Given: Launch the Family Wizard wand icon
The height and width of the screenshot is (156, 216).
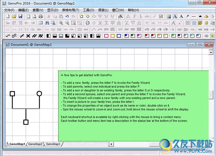Looking at the screenshot, I should point(120,17).
